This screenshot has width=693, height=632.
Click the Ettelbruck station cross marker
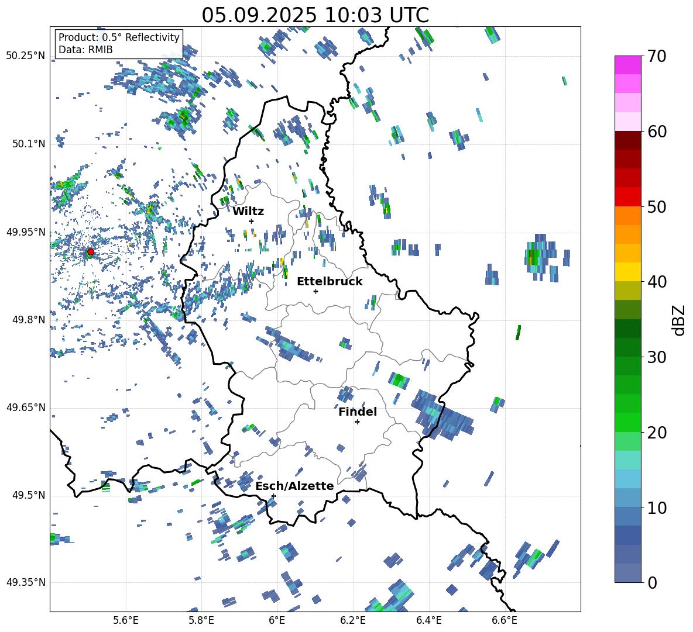pyautogui.click(x=315, y=291)
